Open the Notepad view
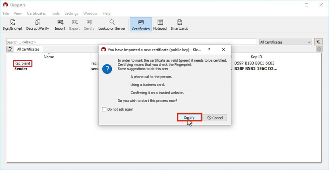This screenshot has width=329, height=170. tap(160, 25)
